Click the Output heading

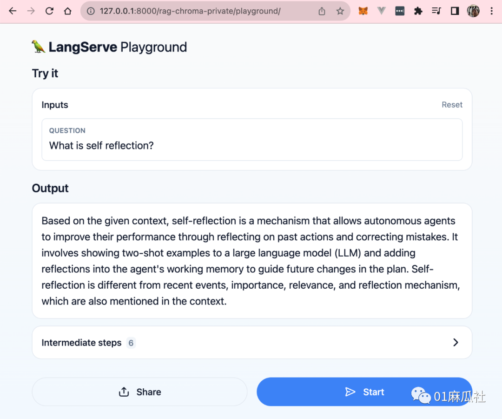(50, 188)
